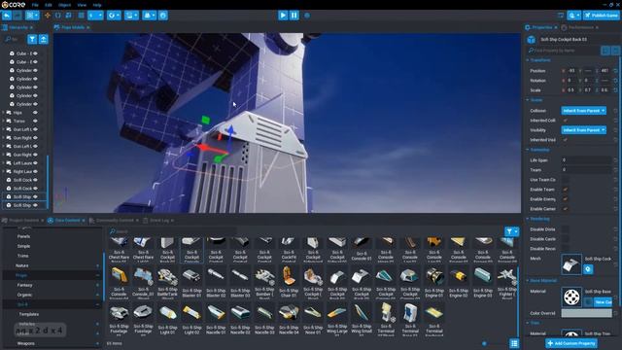The height and width of the screenshot is (350, 622).
Task: Switch asset grid to list view icon
Action: [514, 343]
